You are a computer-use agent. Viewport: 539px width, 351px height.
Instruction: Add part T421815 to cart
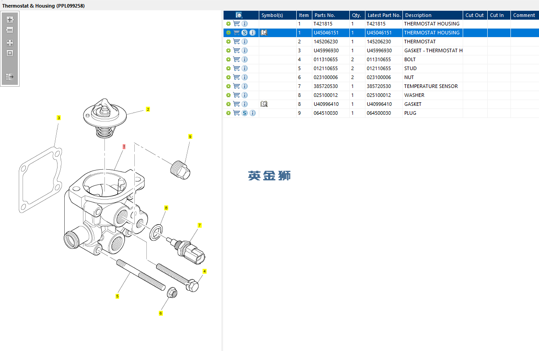pyautogui.click(x=236, y=24)
